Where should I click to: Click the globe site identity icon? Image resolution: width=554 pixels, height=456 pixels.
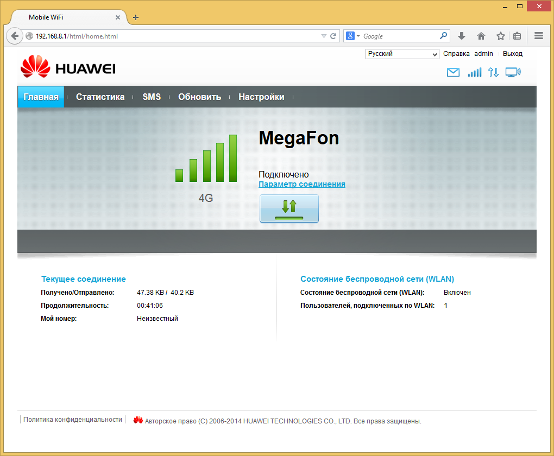tap(29, 36)
